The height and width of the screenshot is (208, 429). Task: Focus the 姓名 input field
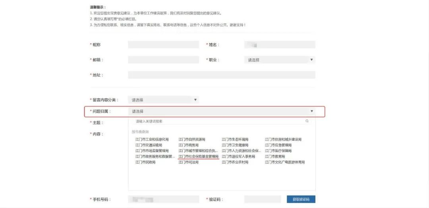click(x=280, y=44)
